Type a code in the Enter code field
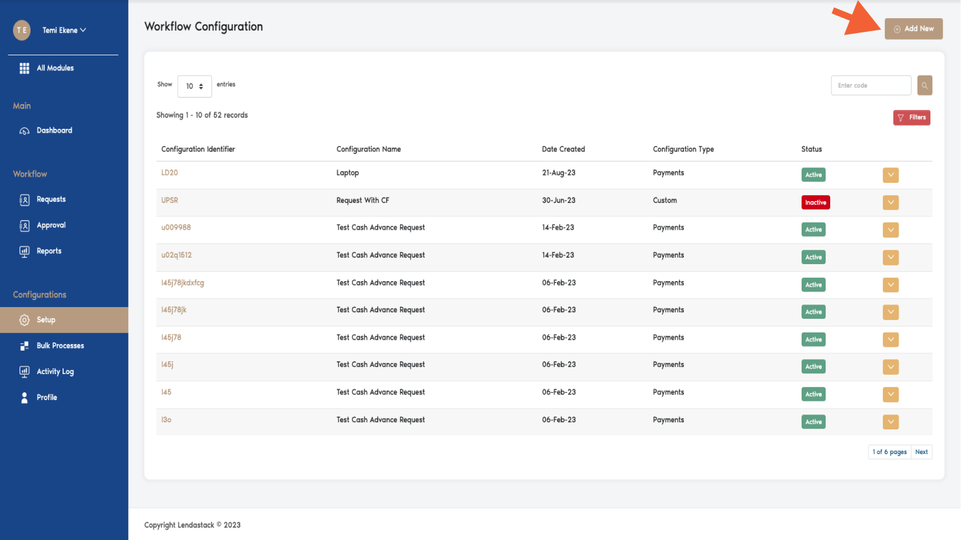Image resolution: width=961 pixels, height=540 pixels. (871, 85)
